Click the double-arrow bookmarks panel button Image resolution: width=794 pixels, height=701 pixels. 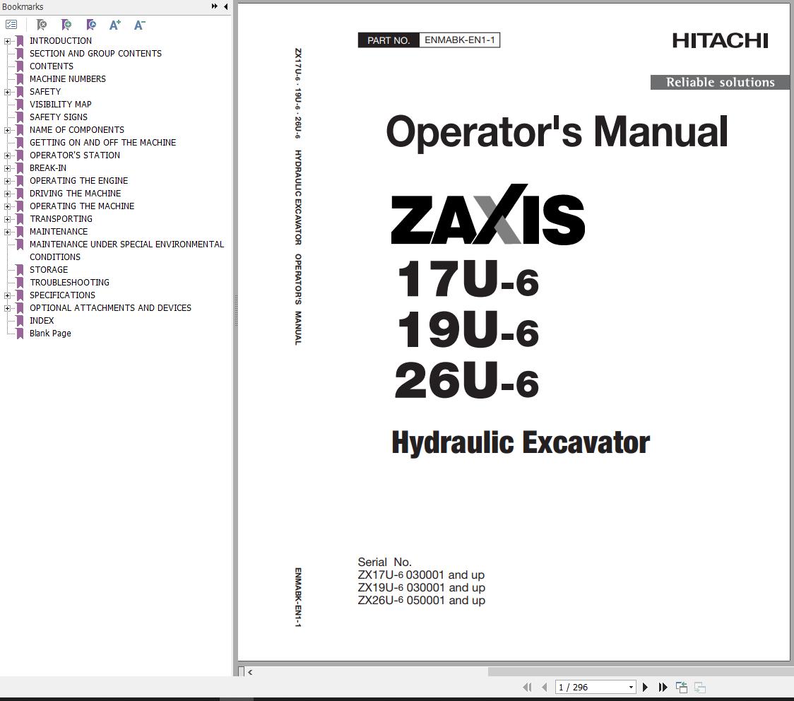[215, 6]
